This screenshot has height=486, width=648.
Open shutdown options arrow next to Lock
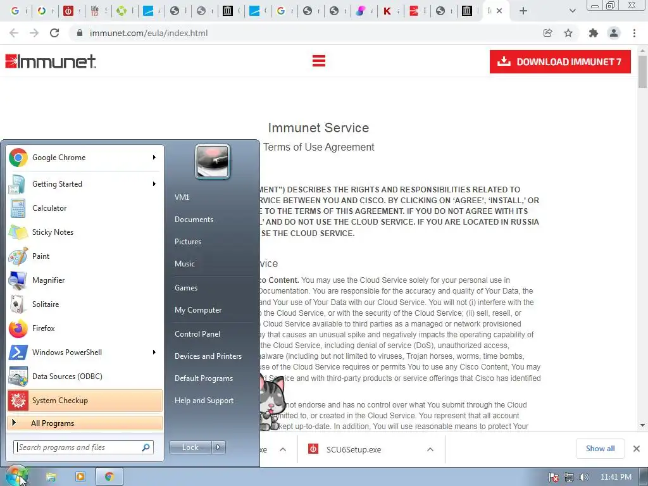218,447
